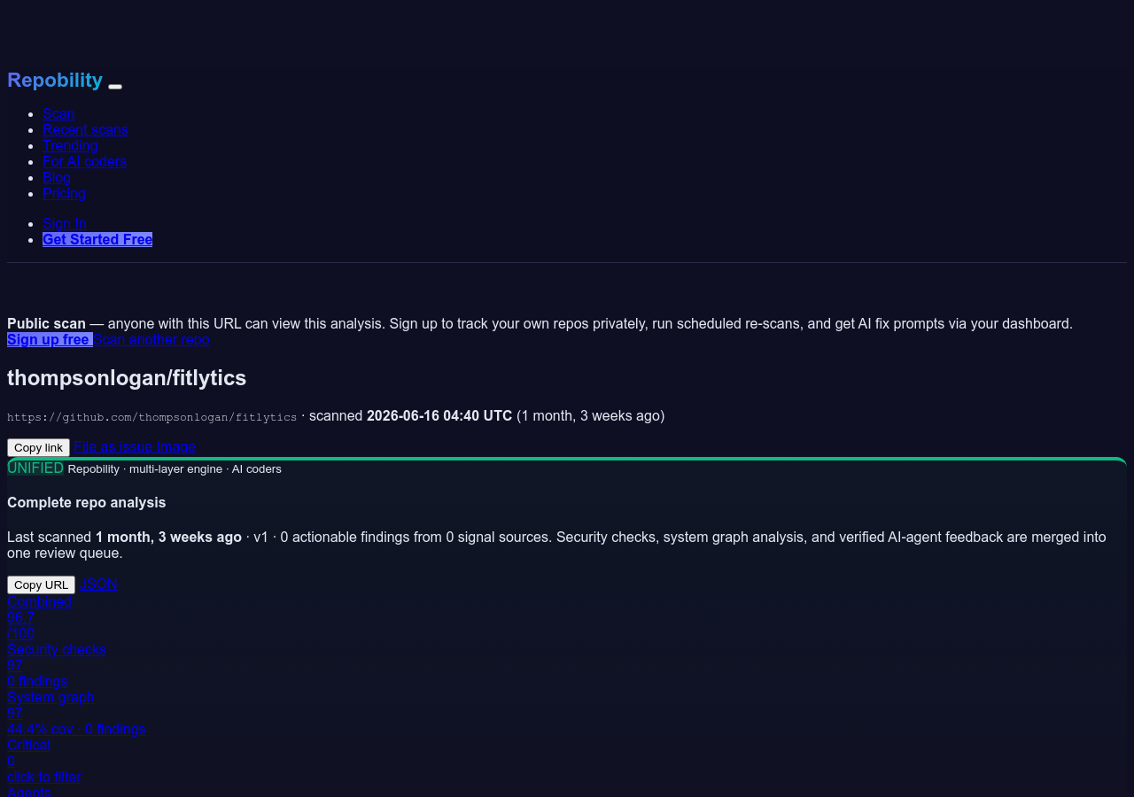Click the Copy link button
The image size is (1134, 797).
coord(38,447)
